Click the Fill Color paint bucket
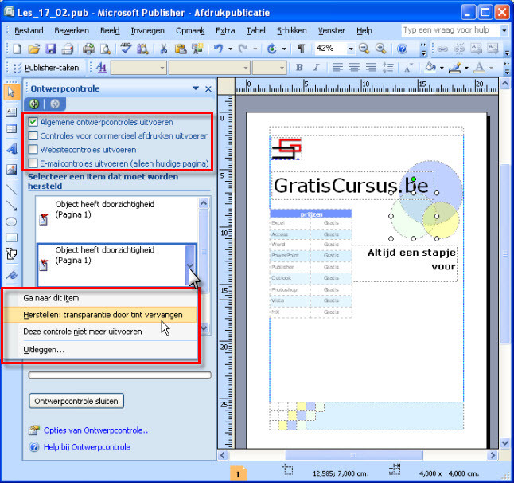The width and height of the screenshot is (514, 483). click(x=430, y=68)
